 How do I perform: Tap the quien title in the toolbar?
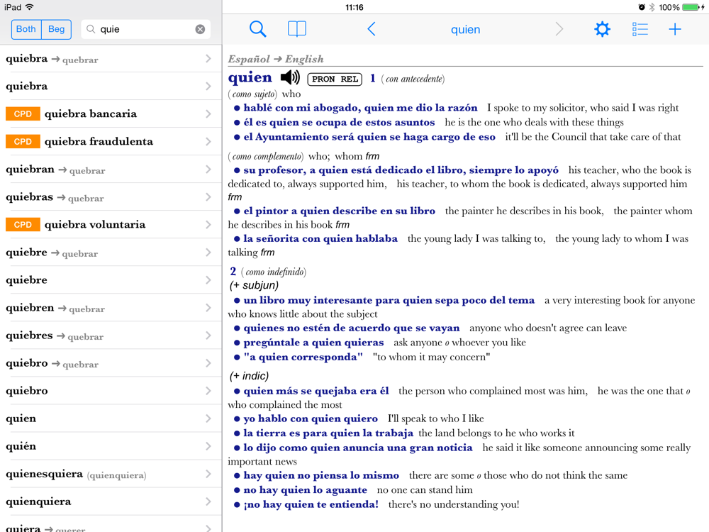click(x=465, y=30)
